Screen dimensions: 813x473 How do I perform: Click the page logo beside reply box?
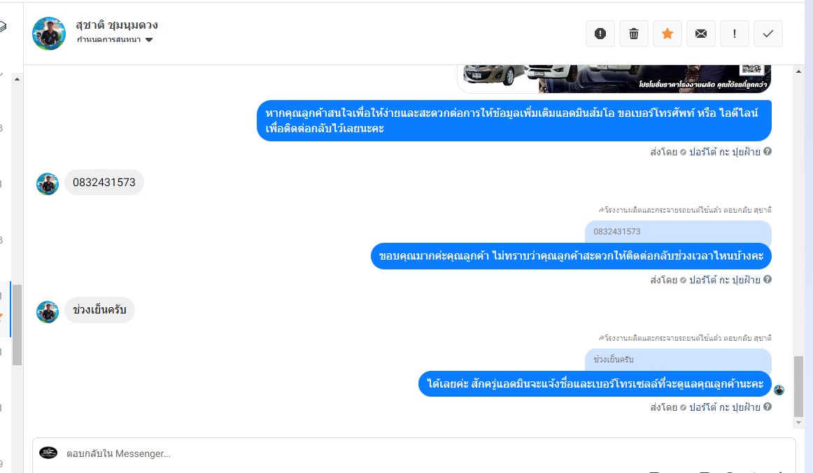[x=48, y=453]
